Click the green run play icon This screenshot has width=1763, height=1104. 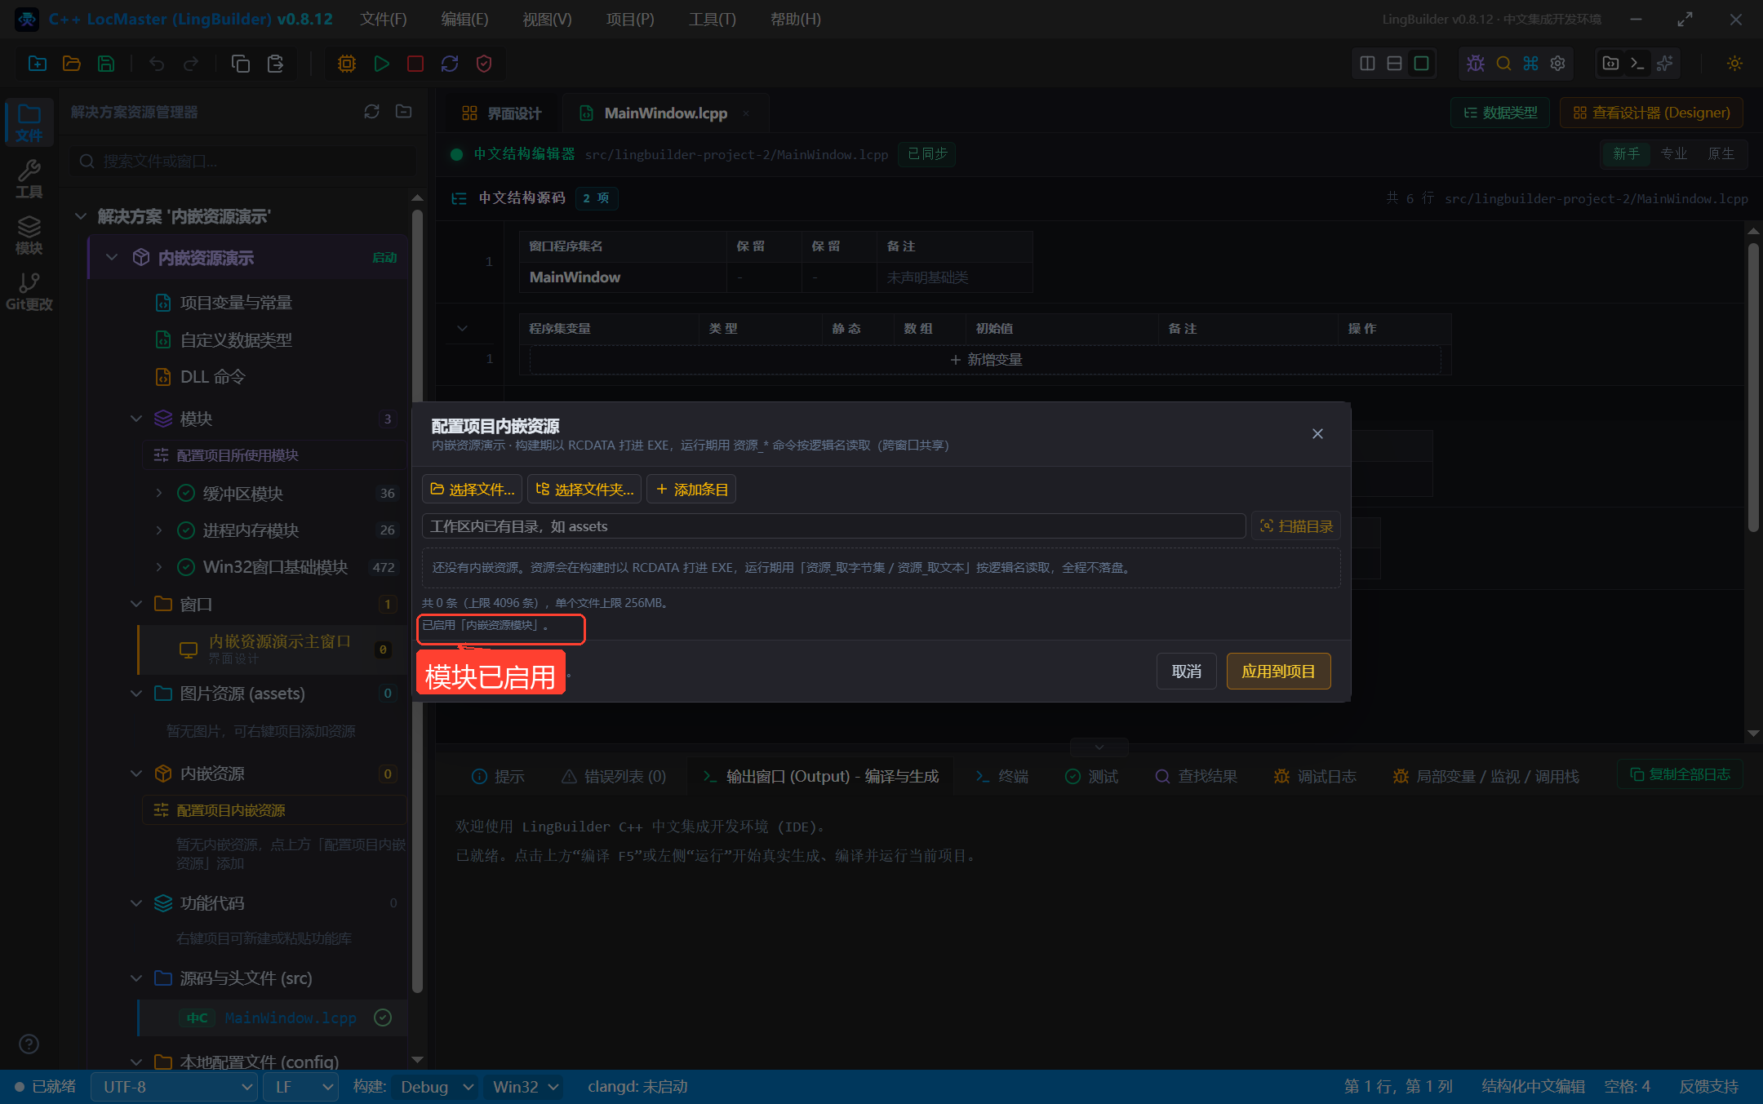[x=381, y=64]
